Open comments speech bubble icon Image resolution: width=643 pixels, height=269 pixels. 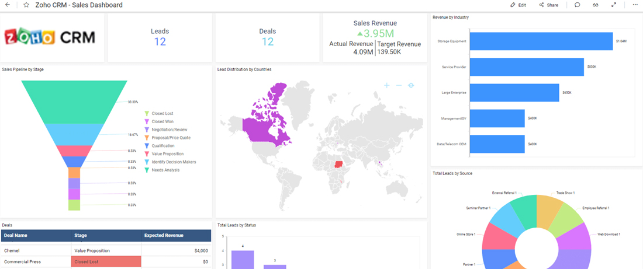point(578,5)
